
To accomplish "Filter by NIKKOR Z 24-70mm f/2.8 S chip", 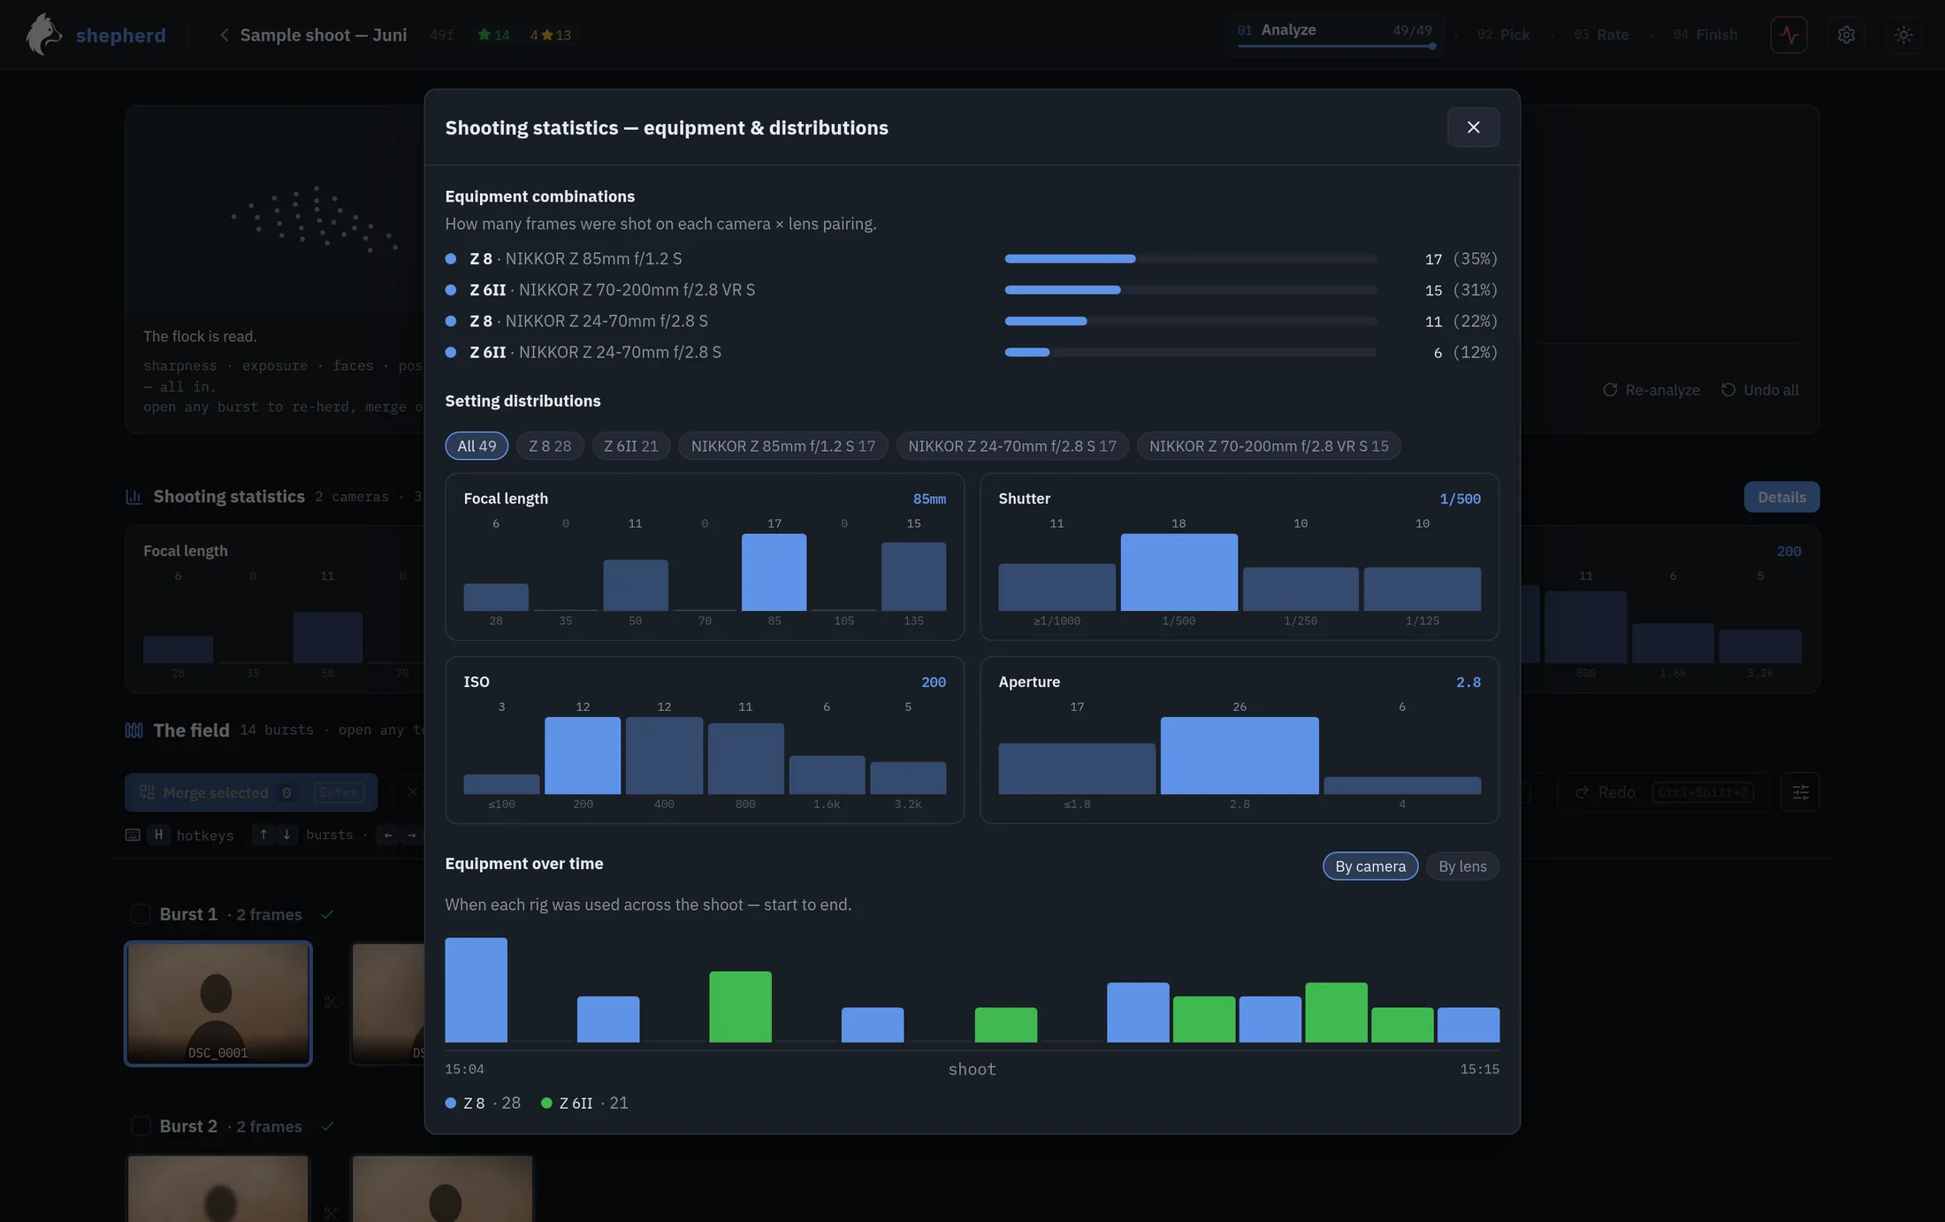I will point(1012,446).
